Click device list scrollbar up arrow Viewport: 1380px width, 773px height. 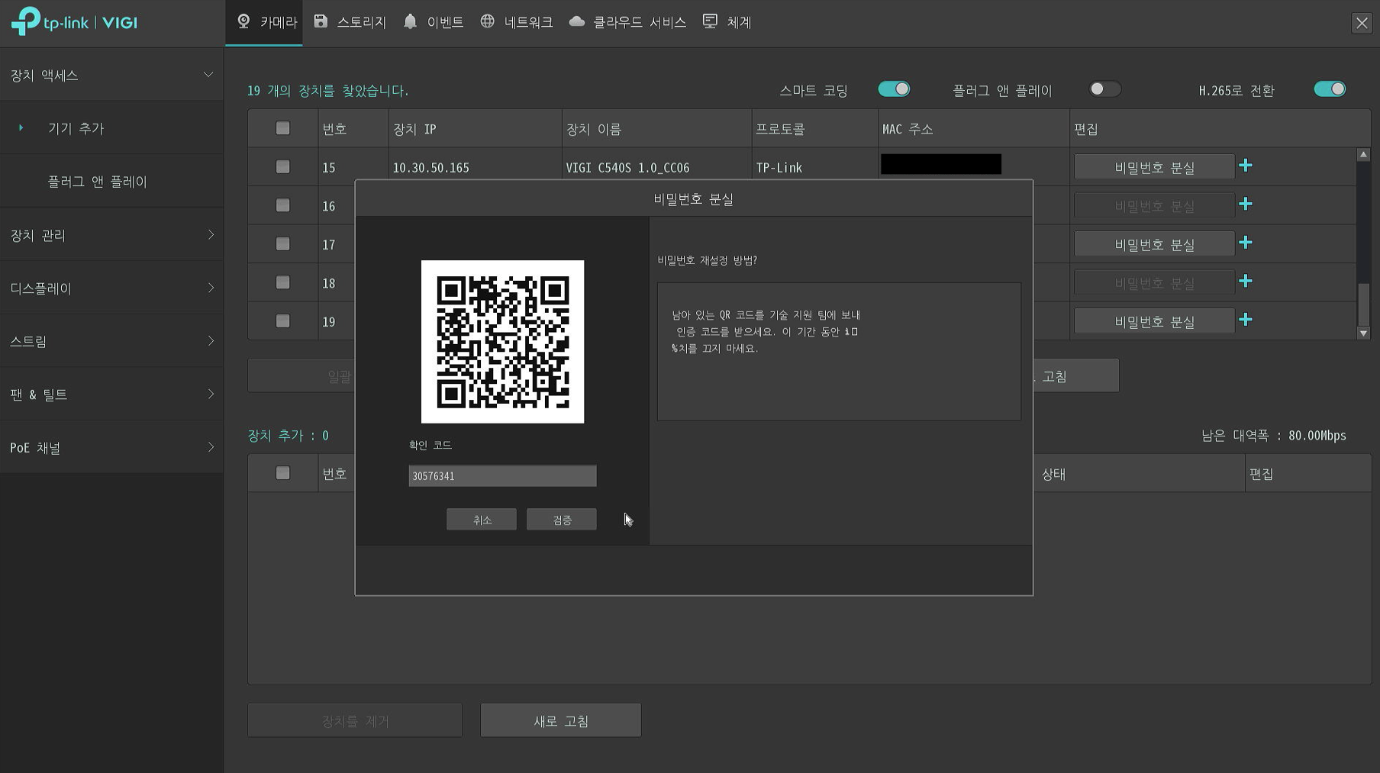(x=1364, y=155)
